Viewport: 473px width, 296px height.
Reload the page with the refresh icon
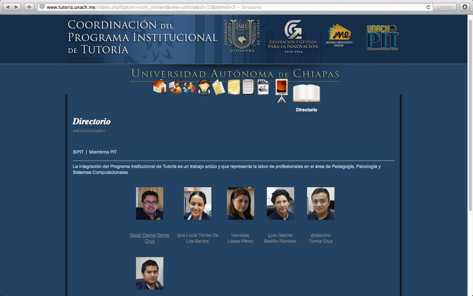pos(428,7)
